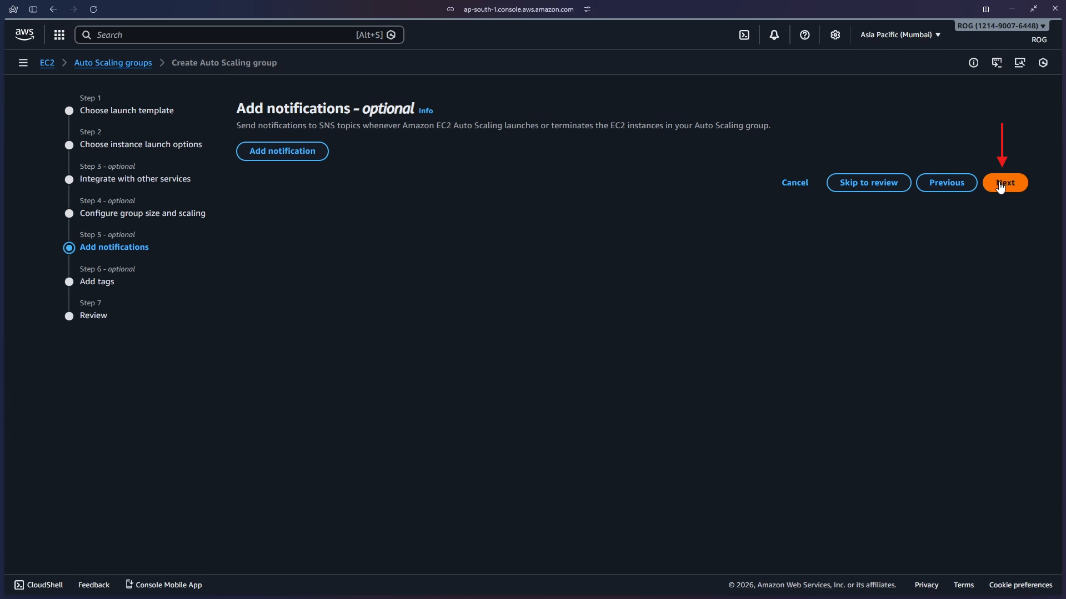The image size is (1066, 599).
Task: Click the clear search icon in search bar
Action: click(391, 34)
